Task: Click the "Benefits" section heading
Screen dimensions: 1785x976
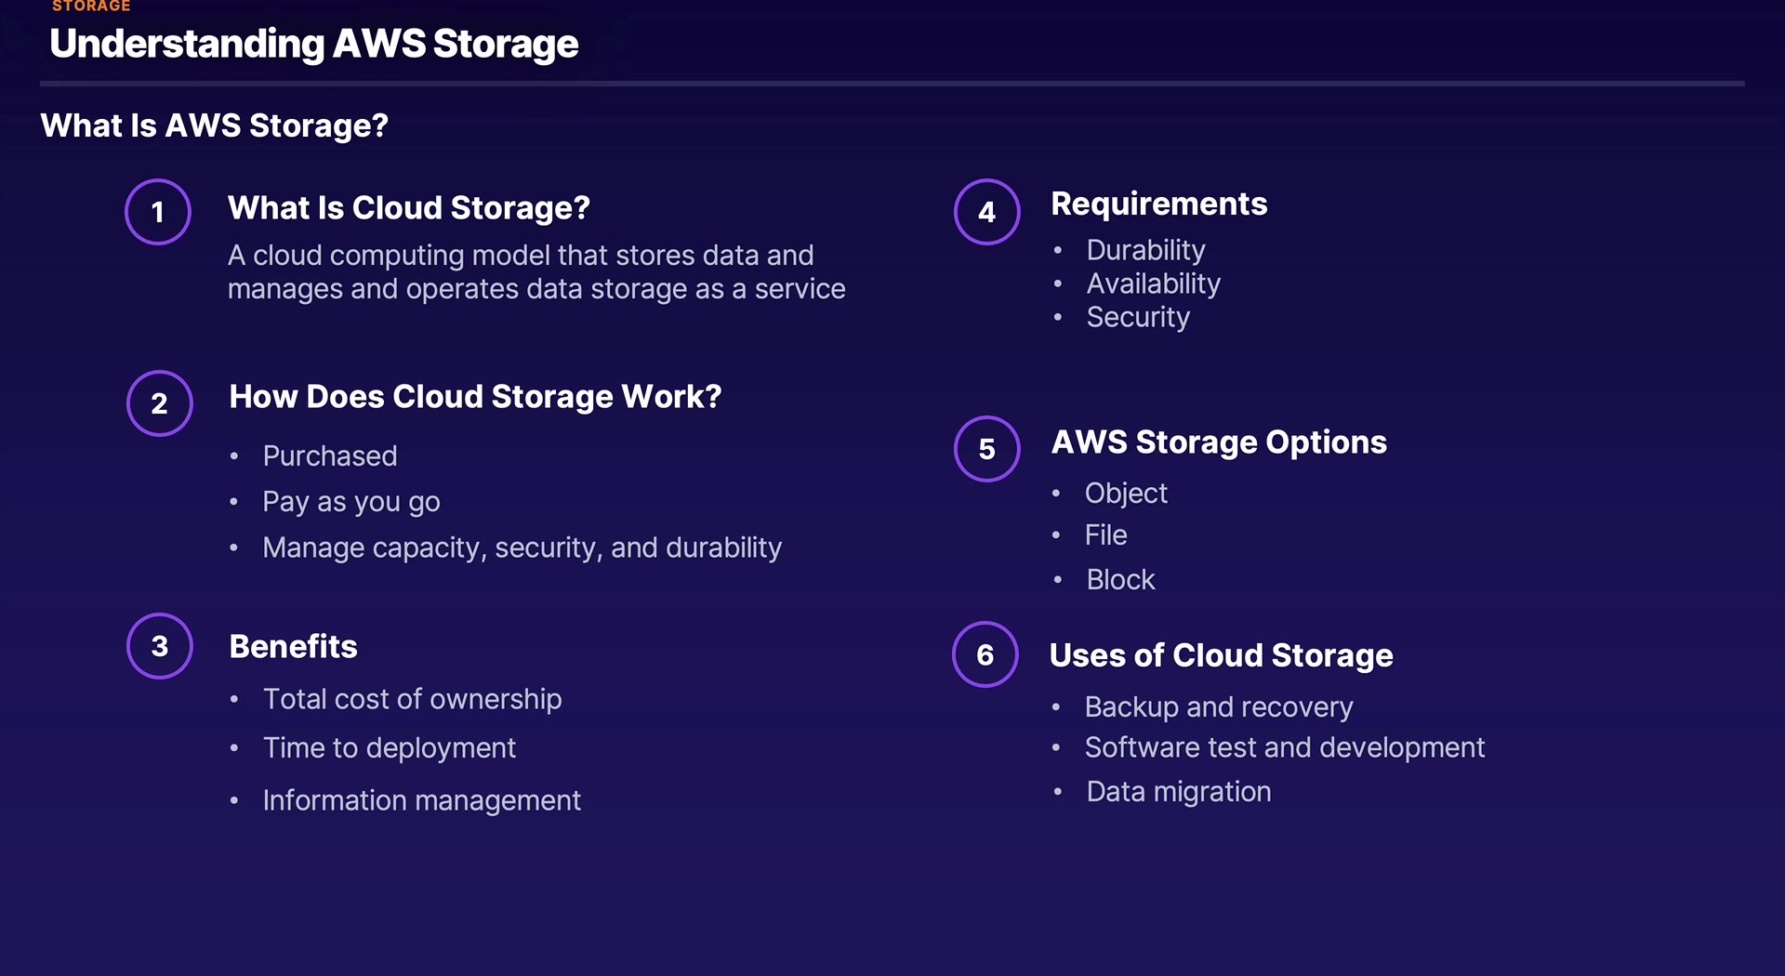Action: click(x=293, y=646)
